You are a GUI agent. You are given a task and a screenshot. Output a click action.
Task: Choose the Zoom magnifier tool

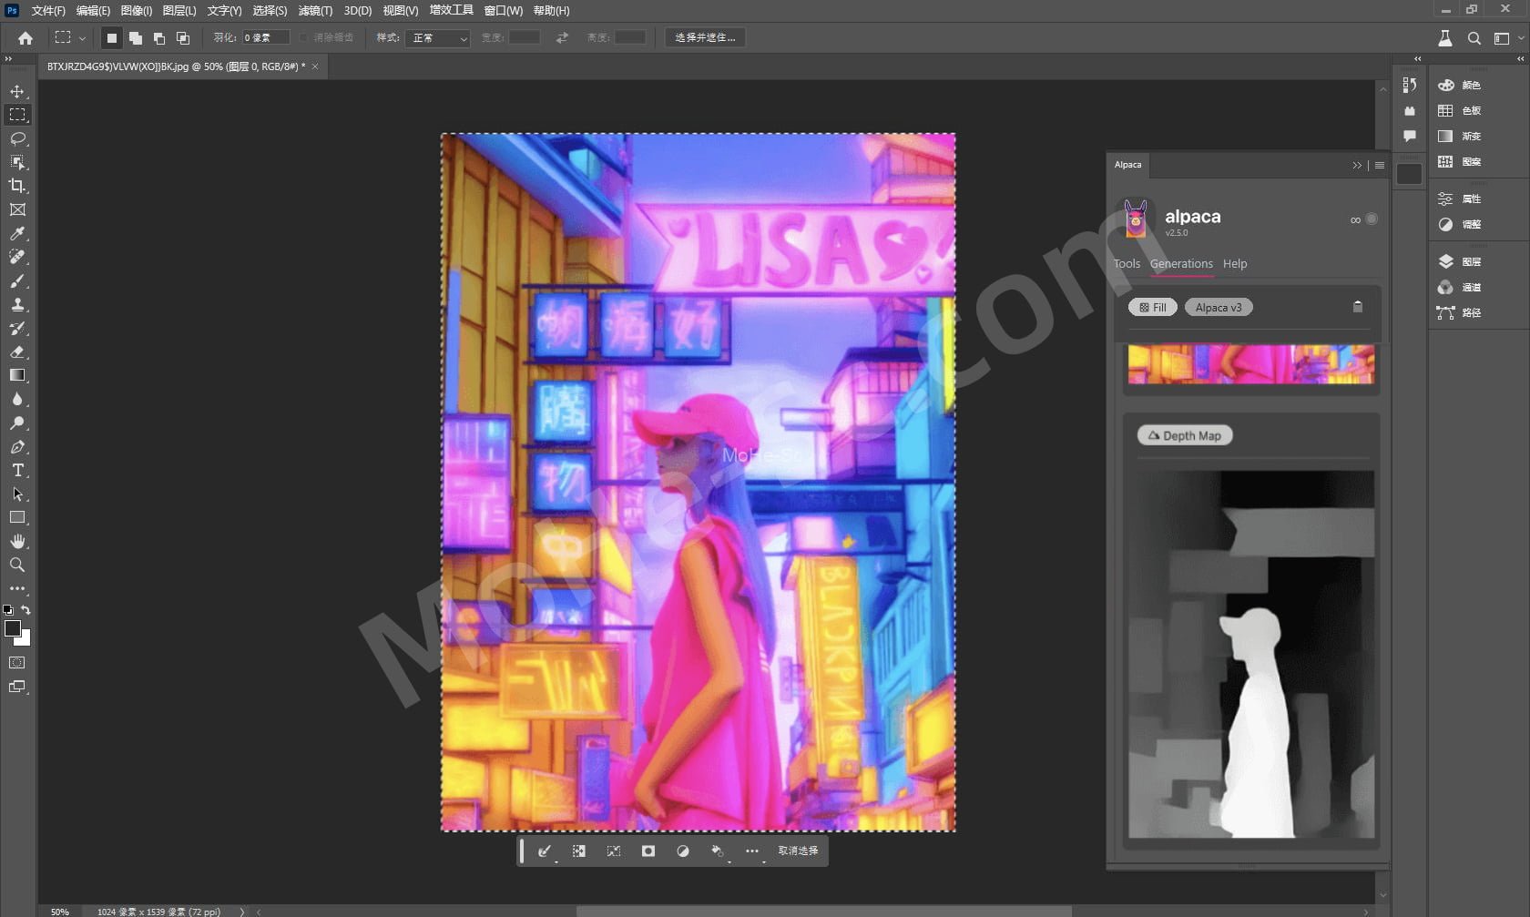17,565
